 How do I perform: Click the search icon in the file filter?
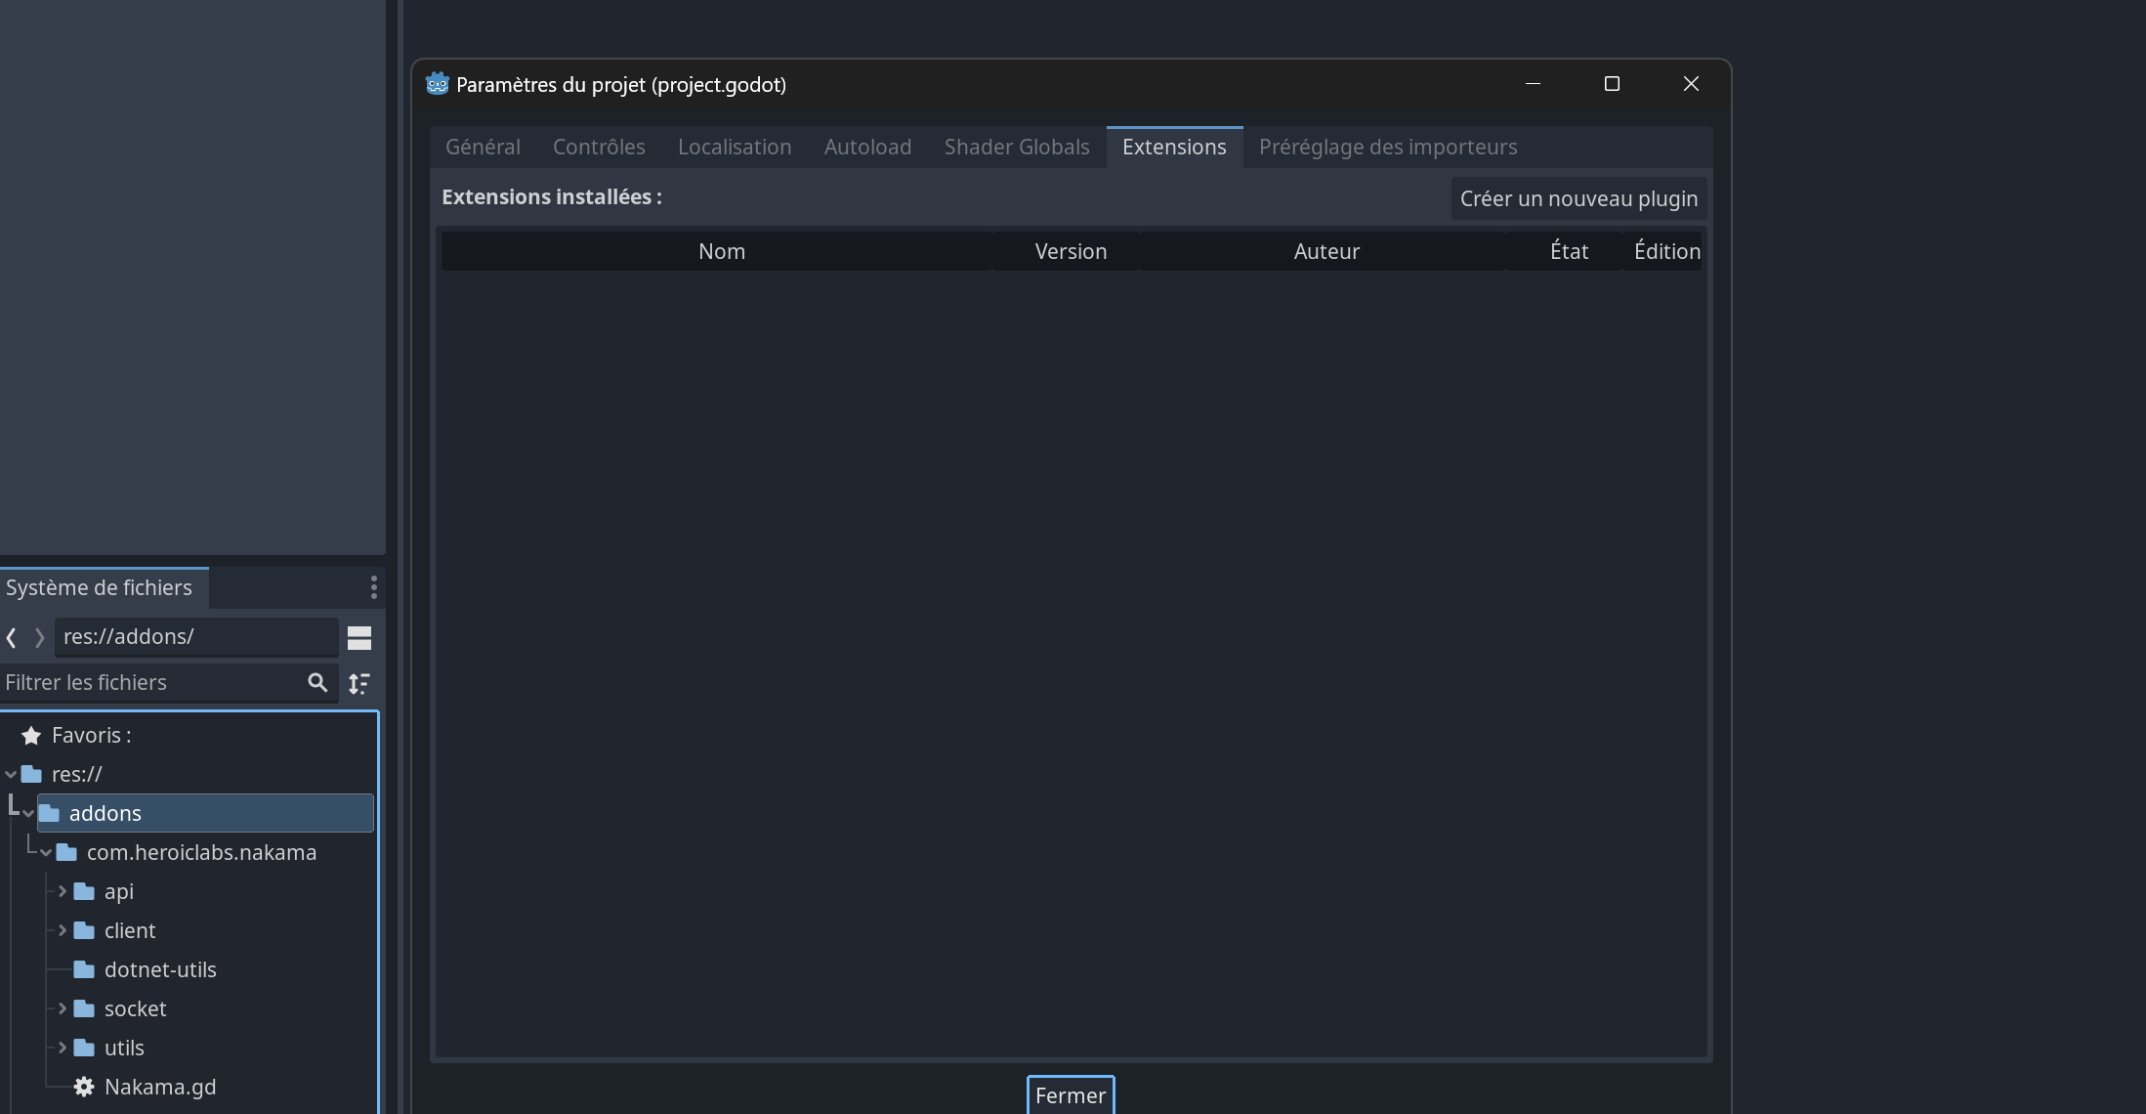(x=317, y=683)
